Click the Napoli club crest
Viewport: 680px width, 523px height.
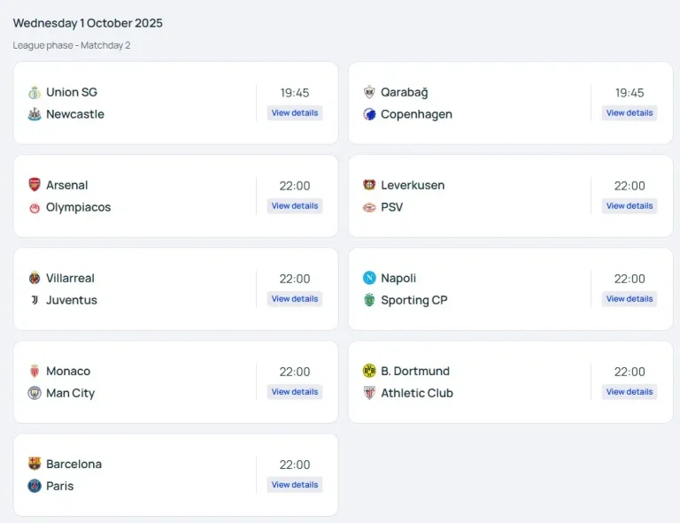[x=369, y=278]
